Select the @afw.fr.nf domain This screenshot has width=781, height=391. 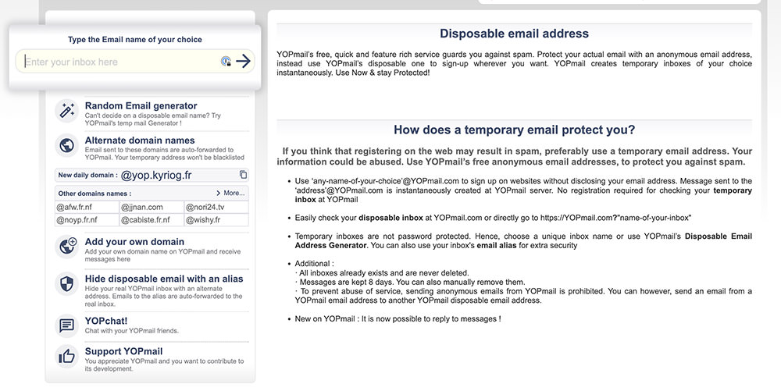[87, 207]
